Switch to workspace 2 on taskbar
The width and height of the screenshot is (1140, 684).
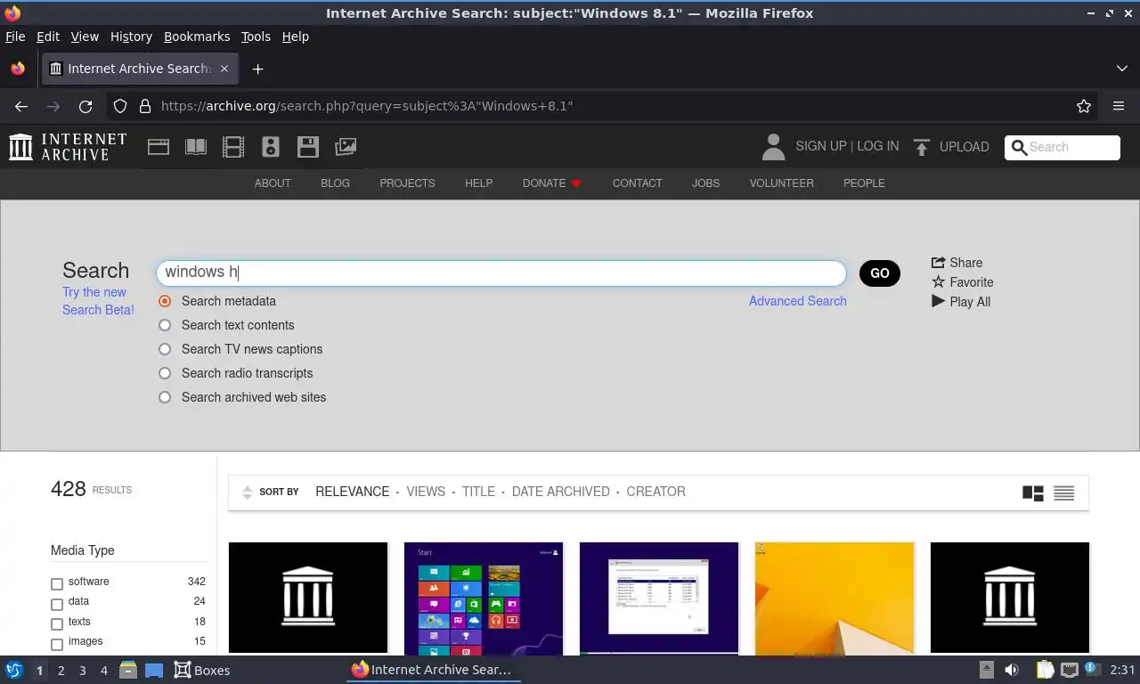pyautogui.click(x=61, y=670)
